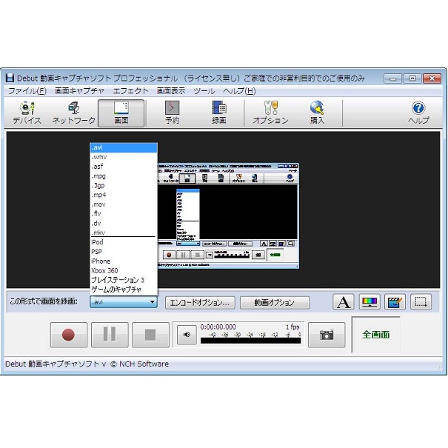
Task: Click the audio level meter bar
Action: (x=250, y=341)
